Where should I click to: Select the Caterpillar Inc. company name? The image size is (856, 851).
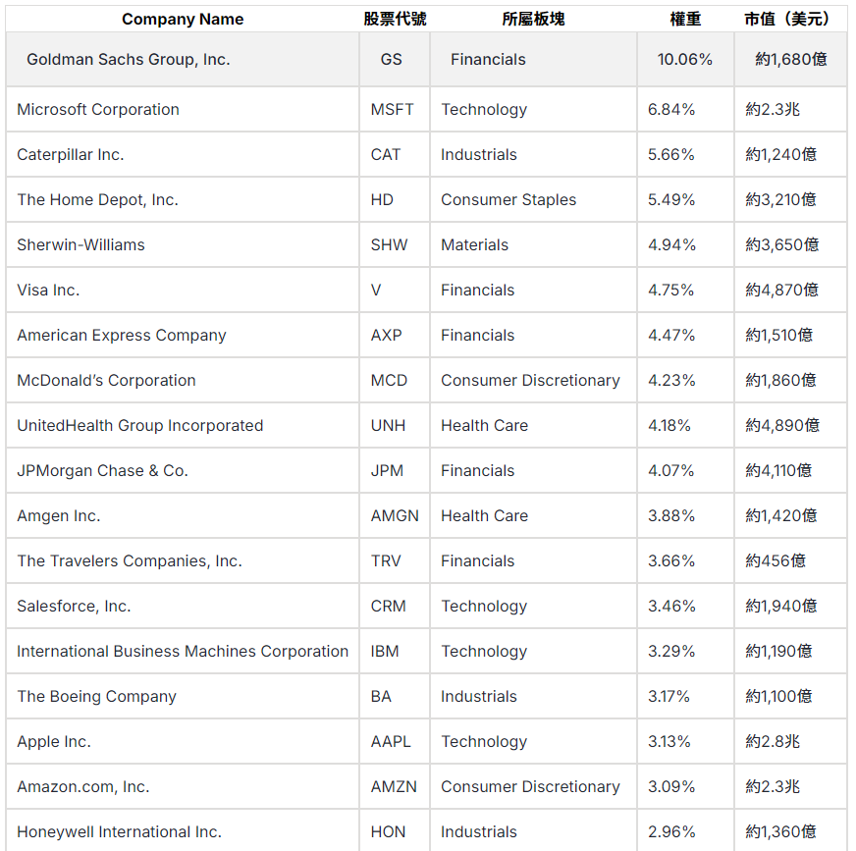[x=71, y=154]
